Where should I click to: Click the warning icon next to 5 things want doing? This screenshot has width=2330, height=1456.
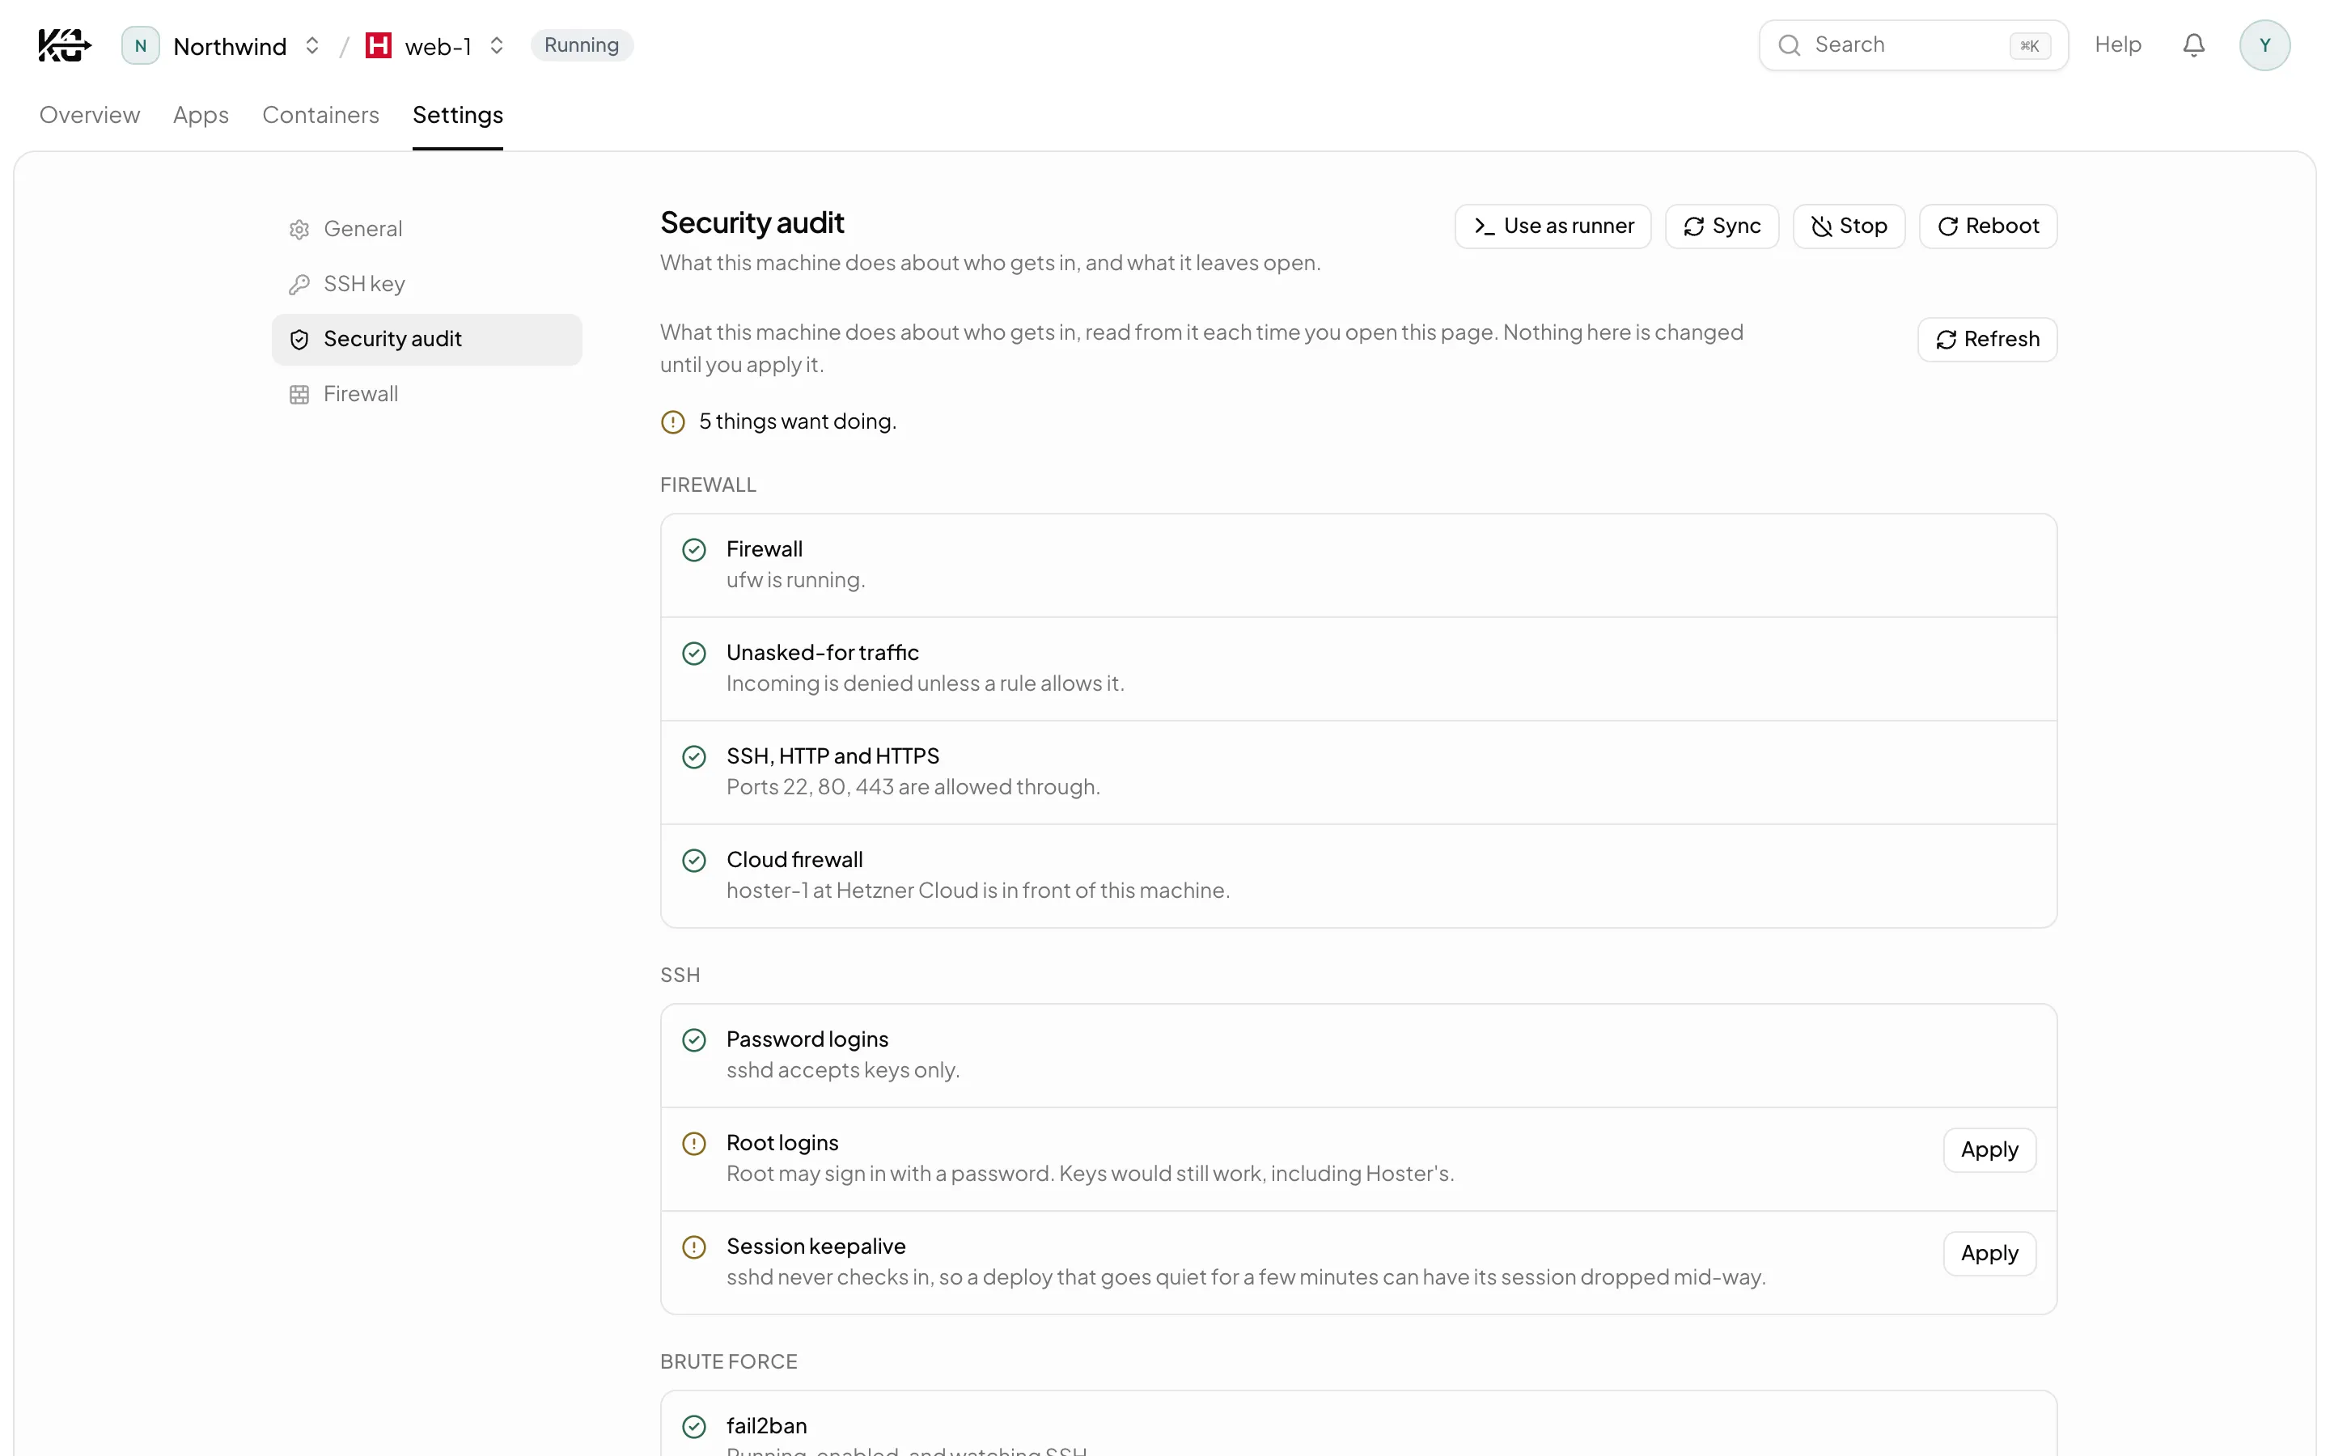[x=673, y=421]
